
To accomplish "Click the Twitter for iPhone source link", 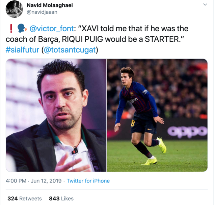I will coord(88,181).
